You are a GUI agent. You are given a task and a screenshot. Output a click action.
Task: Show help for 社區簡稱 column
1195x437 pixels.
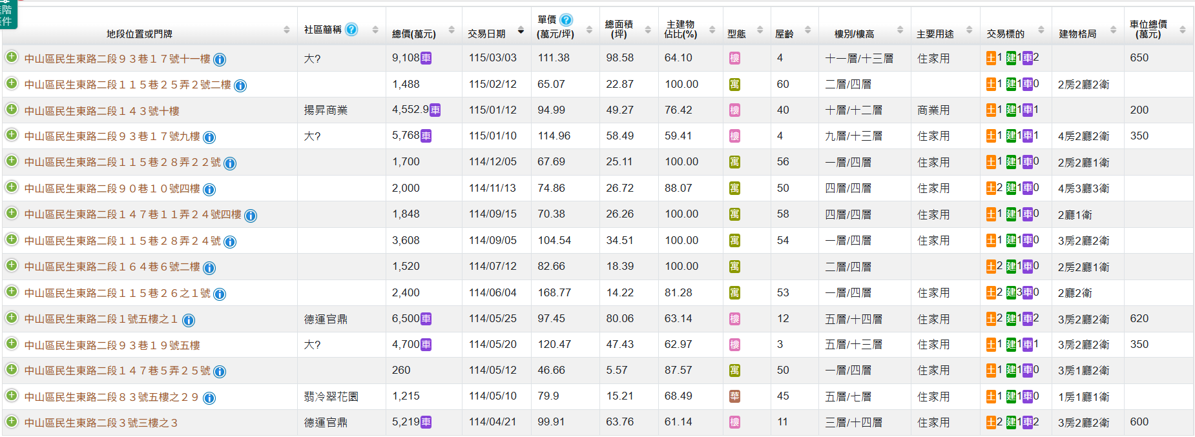click(x=351, y=29)
